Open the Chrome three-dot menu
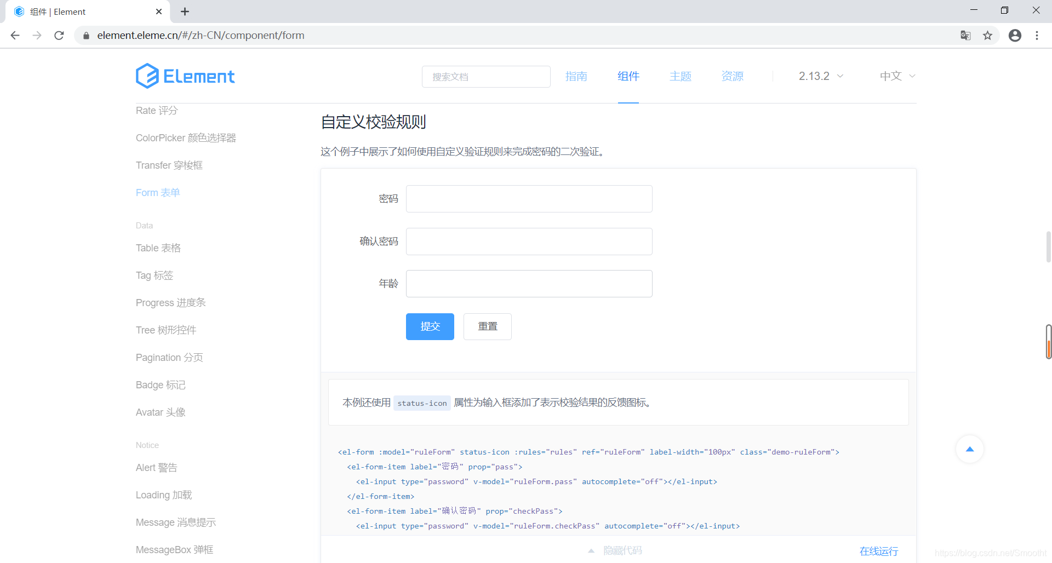The width and height of the screenshot is (1052, 563). click(x=1037, y=36)
